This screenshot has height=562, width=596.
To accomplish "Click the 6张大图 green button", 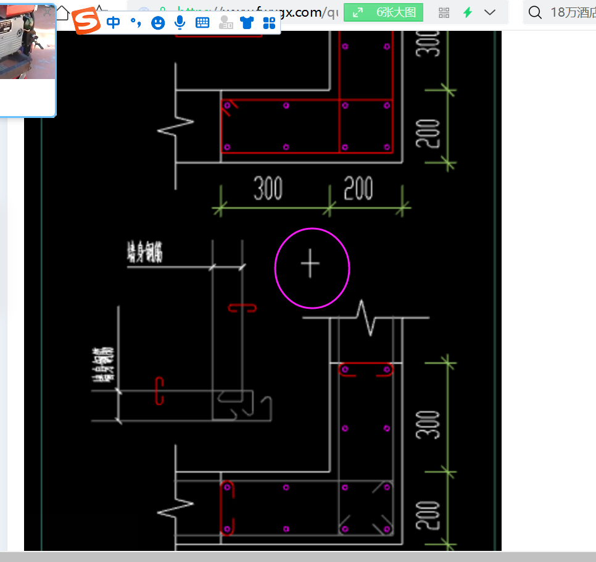I will coord(383,12).
